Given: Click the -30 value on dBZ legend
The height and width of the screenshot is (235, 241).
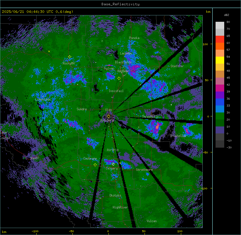Looking at the screenshot, I should click(229, 147).
